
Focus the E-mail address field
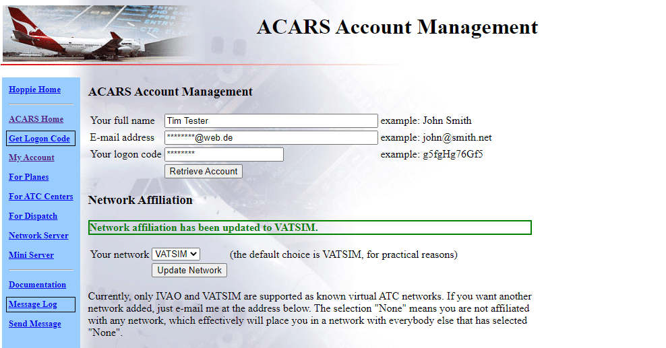pos(271,138)
